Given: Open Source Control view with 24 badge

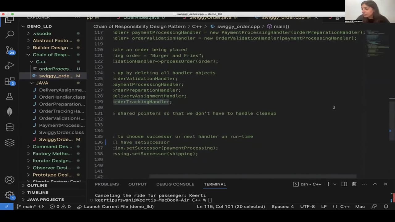Looking at the screenshot, I should 10,50.
